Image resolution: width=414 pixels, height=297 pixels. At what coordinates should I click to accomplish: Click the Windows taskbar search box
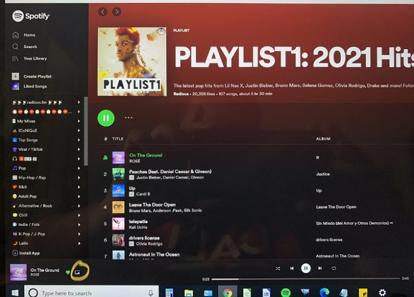91,291
